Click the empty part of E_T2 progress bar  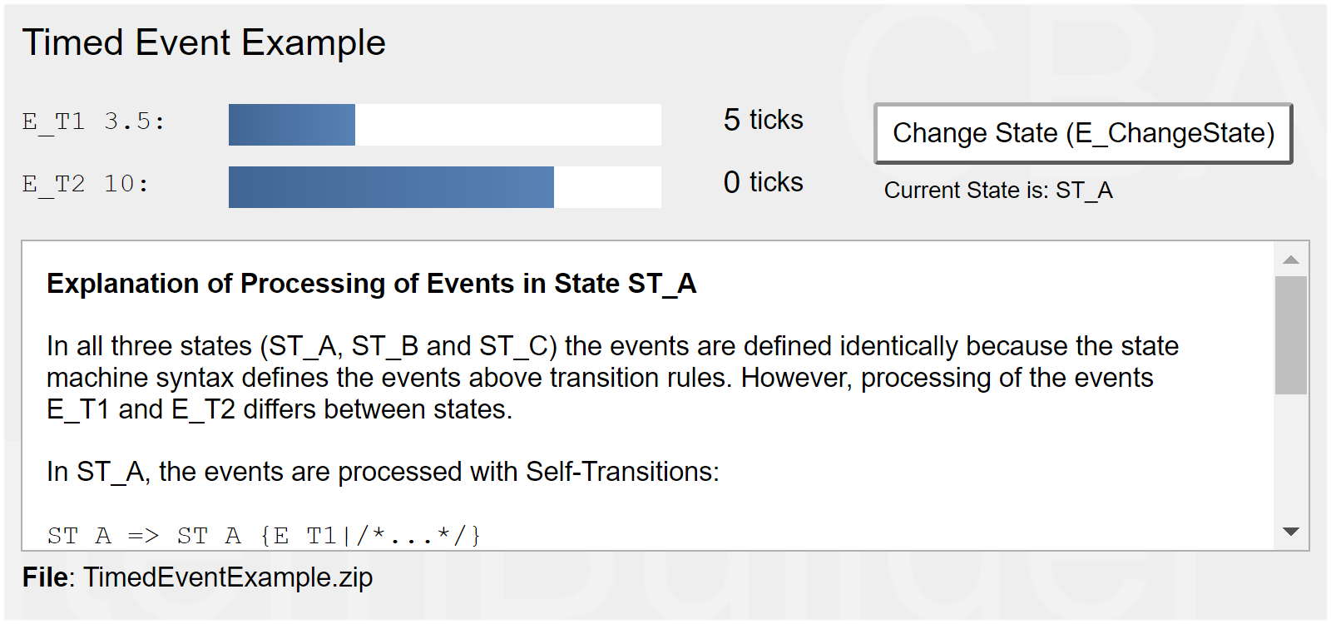[x=607, y=187]
